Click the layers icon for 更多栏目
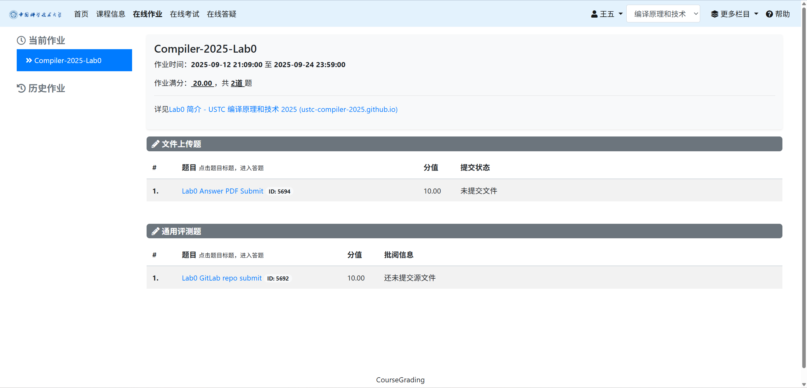The height and width of the screenshot is (388, 807). pyautogui.click(x=714, y=14)
